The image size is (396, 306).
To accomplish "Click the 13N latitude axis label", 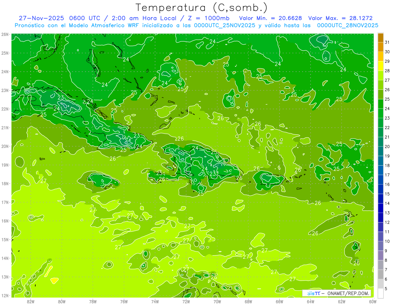I will coord(5,277).
